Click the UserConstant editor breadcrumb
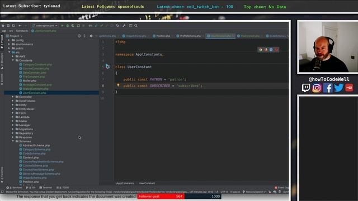 tap(147, 183)
